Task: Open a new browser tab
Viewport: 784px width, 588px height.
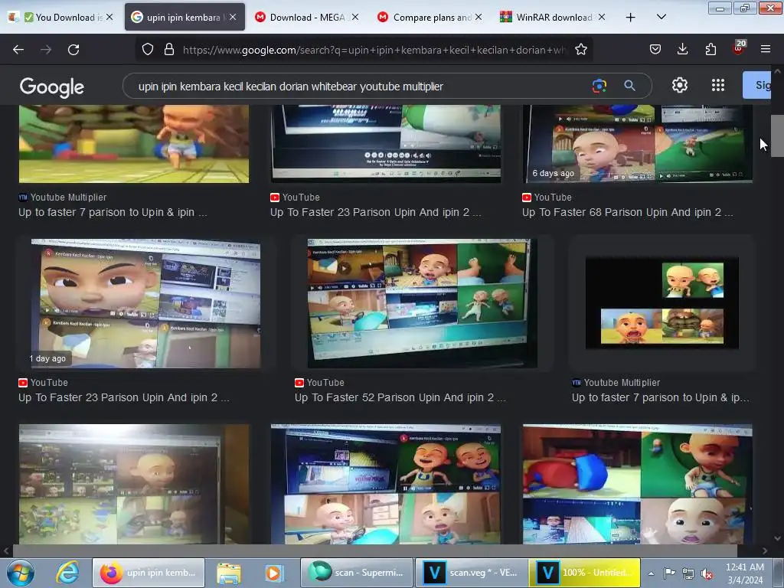Action: click(x=631, y=18)
